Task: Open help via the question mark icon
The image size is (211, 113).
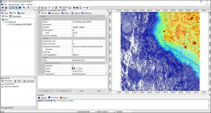Action: 28,8
